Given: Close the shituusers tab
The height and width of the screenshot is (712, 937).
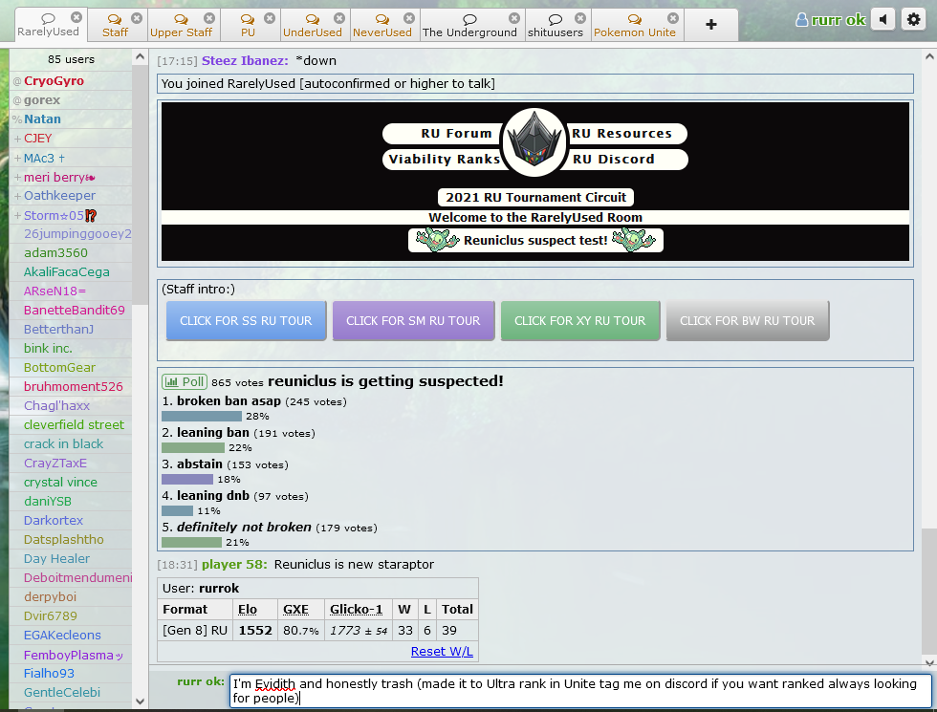Looking at the screenshot, I should (x=580, y=18).
